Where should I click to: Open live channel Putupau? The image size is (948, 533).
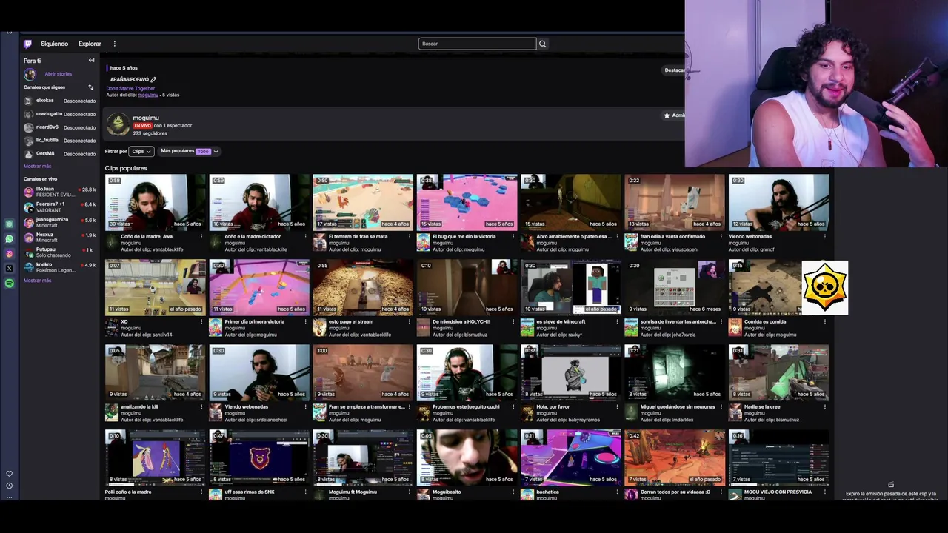pyautogui.click(x=59, y=252)
